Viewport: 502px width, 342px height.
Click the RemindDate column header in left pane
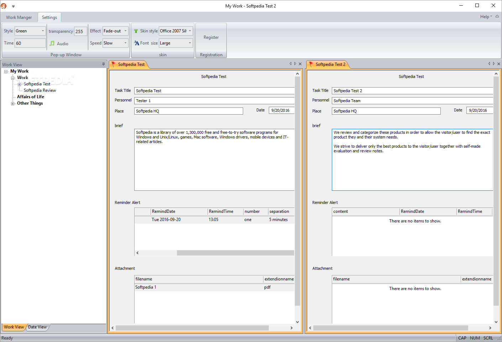coord(179,211)
